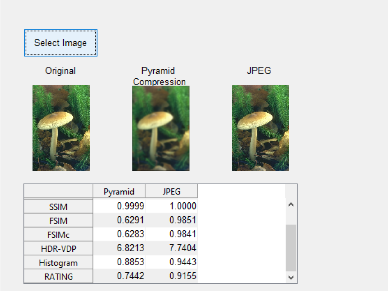Click the FSIMc JPEG value 0.9841
Screen dimensions: 388x292
click(183, 234)
